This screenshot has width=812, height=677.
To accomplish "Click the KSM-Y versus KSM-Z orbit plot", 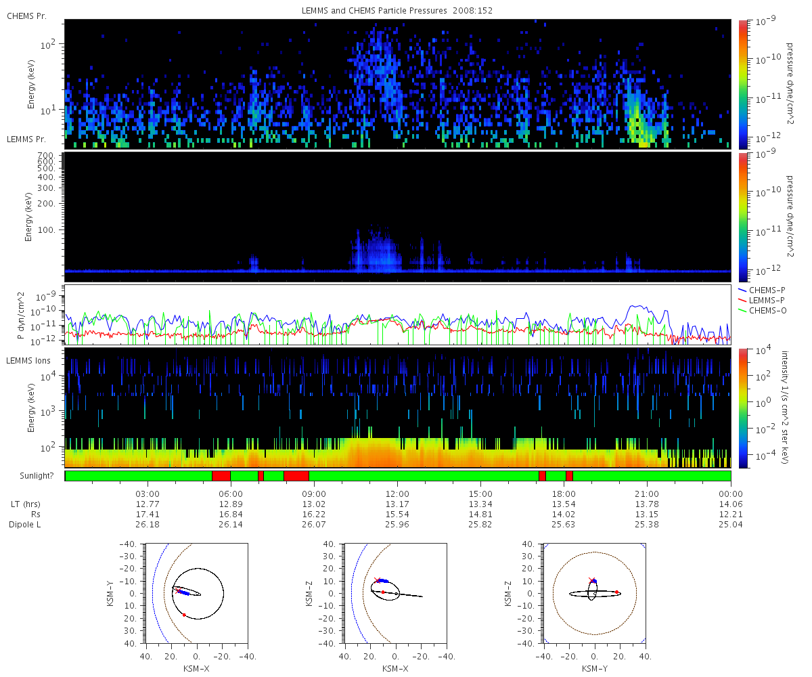I will 595,593.
